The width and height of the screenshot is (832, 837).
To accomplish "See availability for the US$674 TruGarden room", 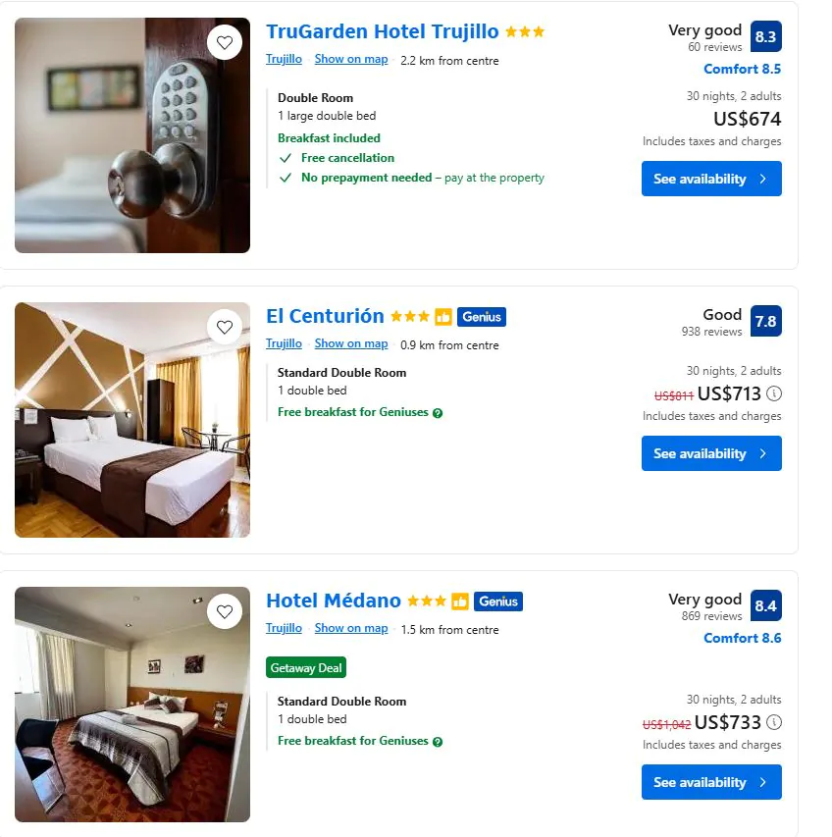I will 711,179.
